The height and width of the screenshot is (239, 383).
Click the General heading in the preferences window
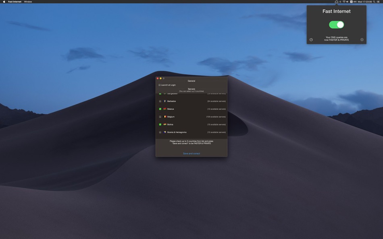coord(191,81)
